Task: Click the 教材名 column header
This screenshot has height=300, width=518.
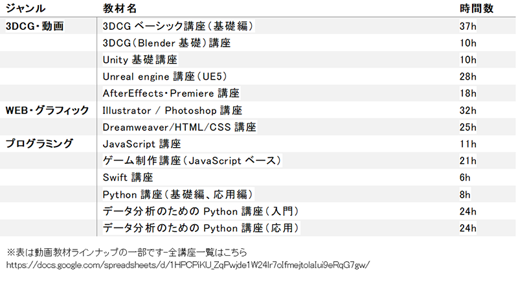Action: [120, 8]
